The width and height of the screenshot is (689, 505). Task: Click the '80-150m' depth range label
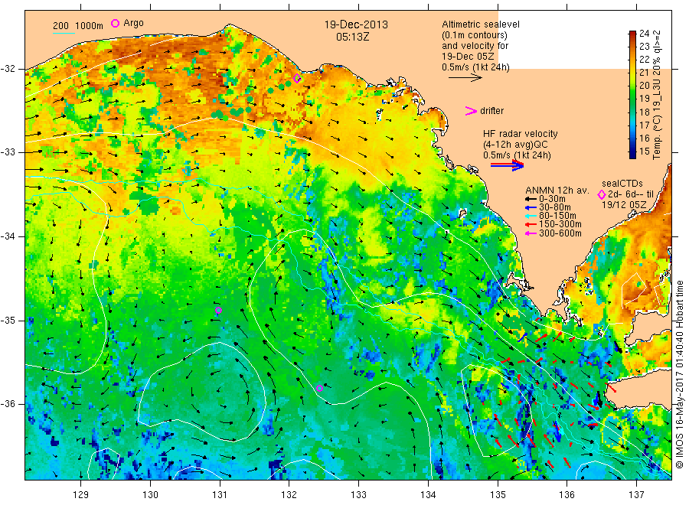pyautogui.click(x=557, y=216)
